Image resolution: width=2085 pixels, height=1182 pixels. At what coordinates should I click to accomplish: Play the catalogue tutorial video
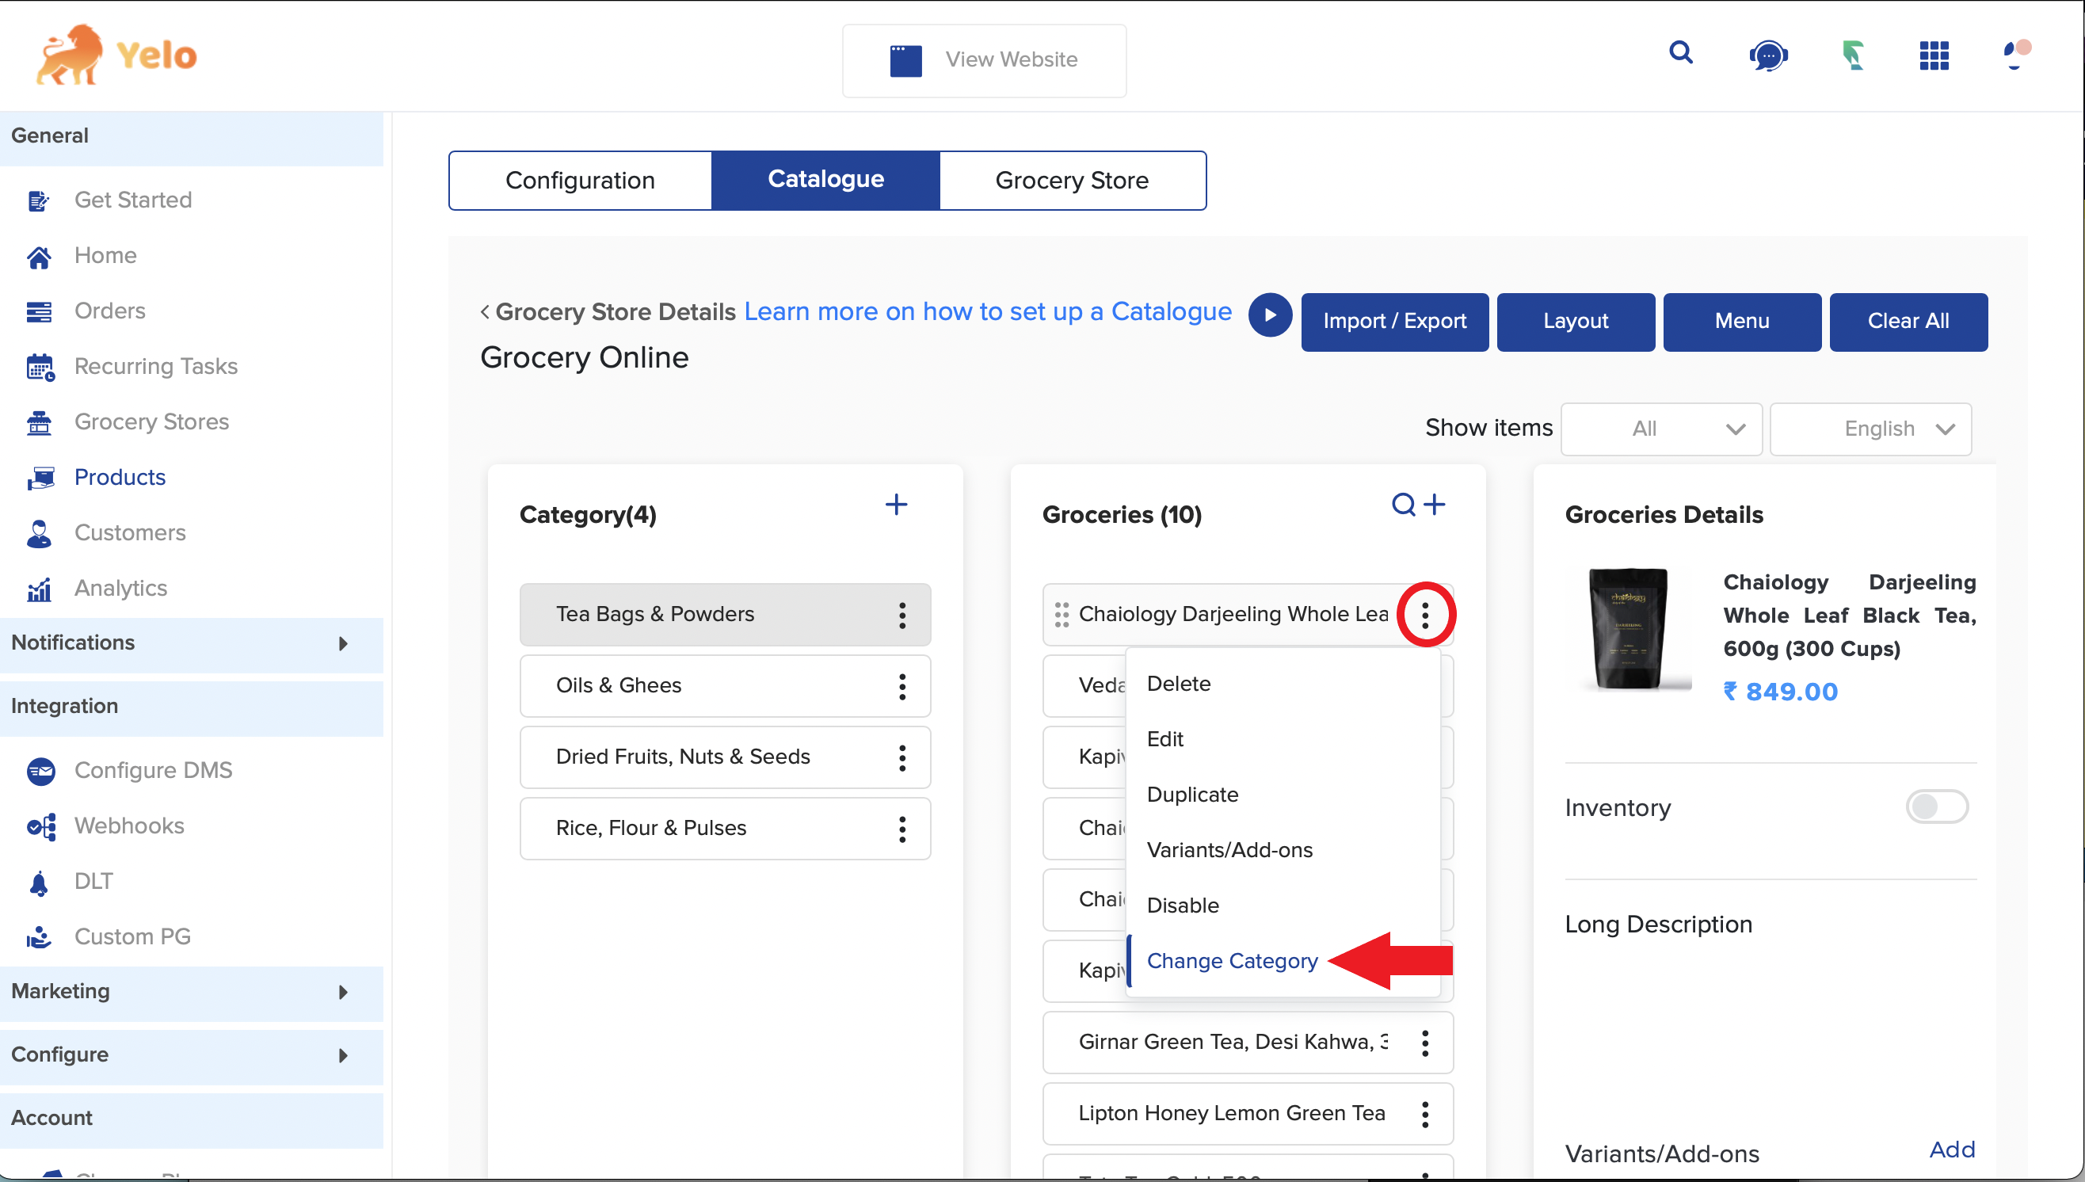click(x=1269, y=316)
